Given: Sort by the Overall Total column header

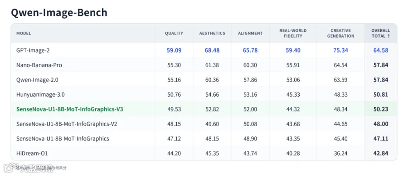Looking at the screenshot, I should 381,33.
